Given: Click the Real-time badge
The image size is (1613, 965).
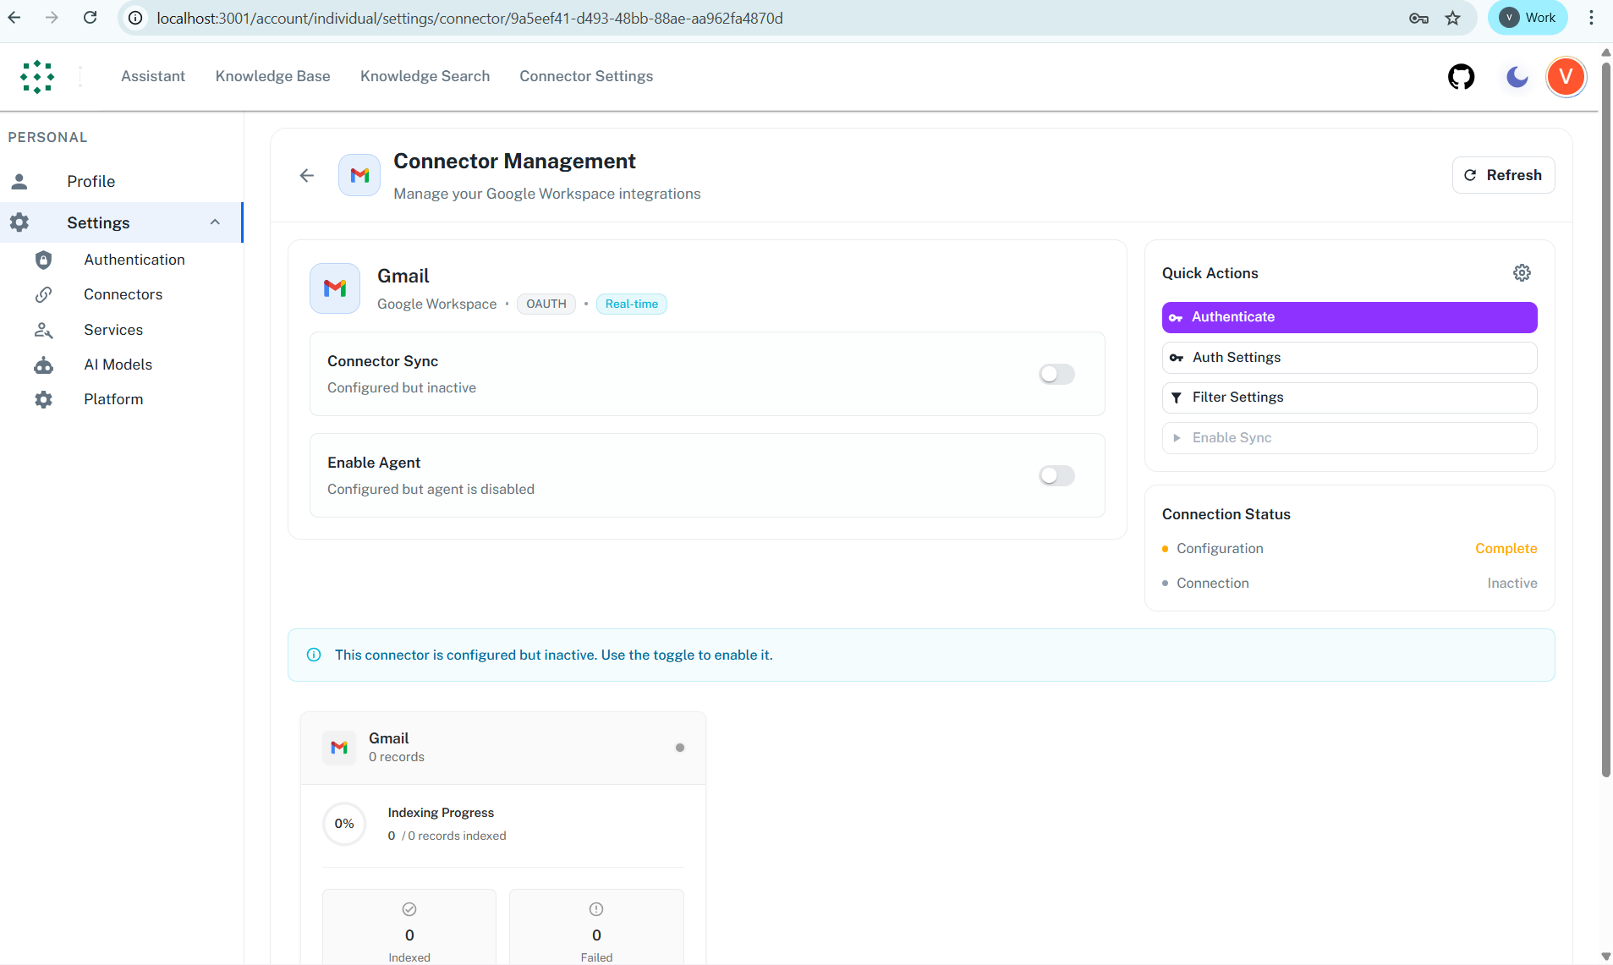Looking at the screenshot, I should tap(632, 304).
